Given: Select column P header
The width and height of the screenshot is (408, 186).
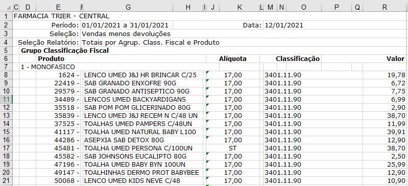Looking at the screenshot, I should click(337, 8).
